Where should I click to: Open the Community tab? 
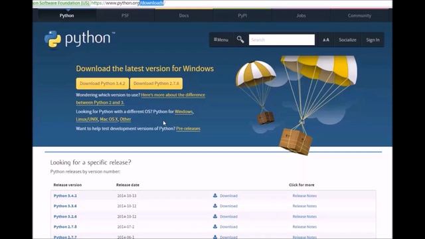click(x=359, y=15)
